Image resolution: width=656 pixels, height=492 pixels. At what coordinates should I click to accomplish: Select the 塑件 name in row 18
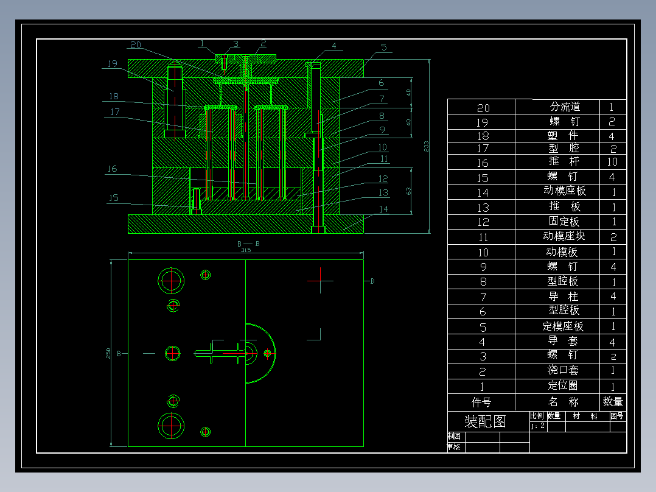pyautogui.click(x=563, y=135)
